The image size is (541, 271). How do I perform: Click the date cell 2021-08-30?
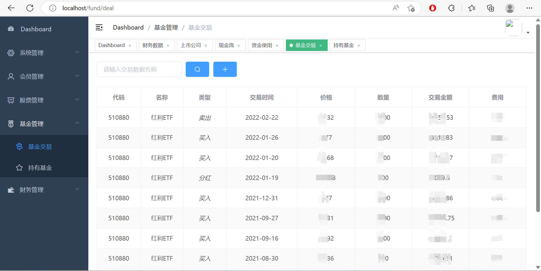click(262, 258)
